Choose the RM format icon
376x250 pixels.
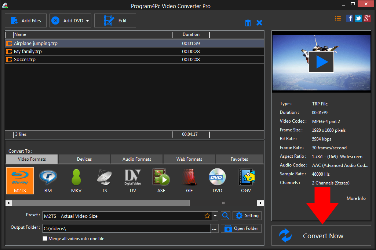(x=48, y=180)
